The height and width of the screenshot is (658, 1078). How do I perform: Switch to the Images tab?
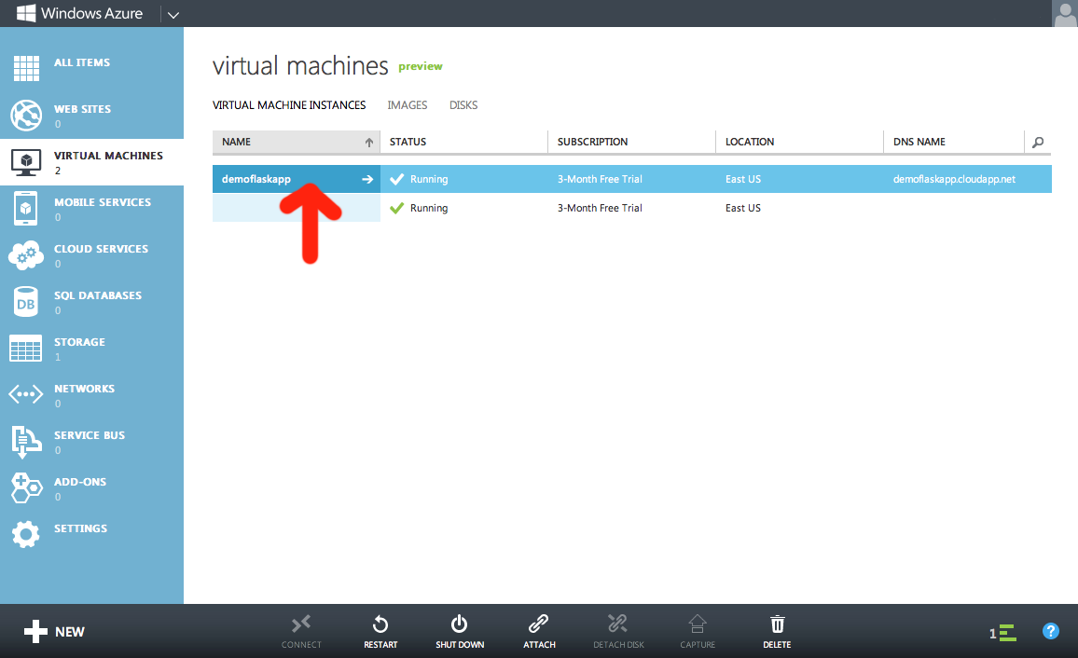click(407, 105)
